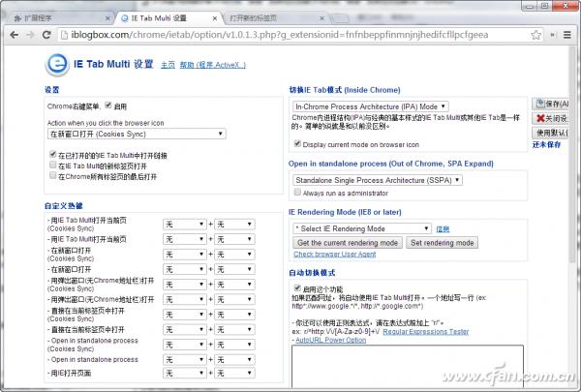Click the page icon in address bar

pyautogui.click(x=65, y=35)
